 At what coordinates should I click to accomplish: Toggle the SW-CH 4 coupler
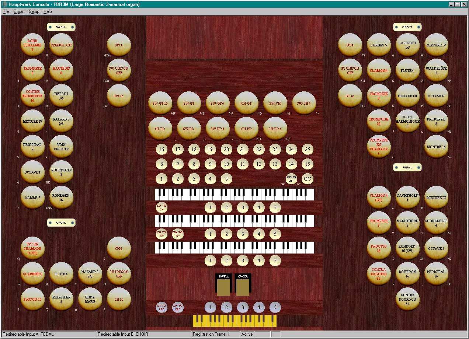coord(304,103)
